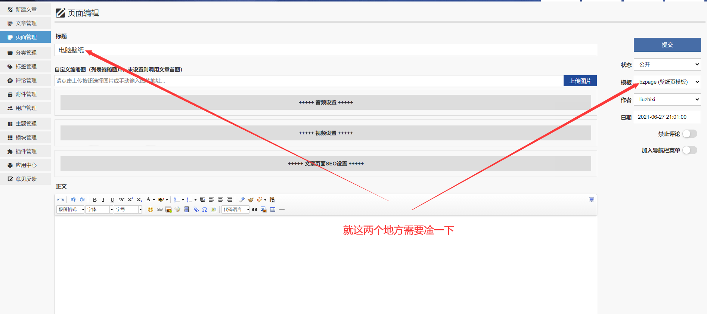Click the eraser clear-formatting icon

(x=242, y=200)
